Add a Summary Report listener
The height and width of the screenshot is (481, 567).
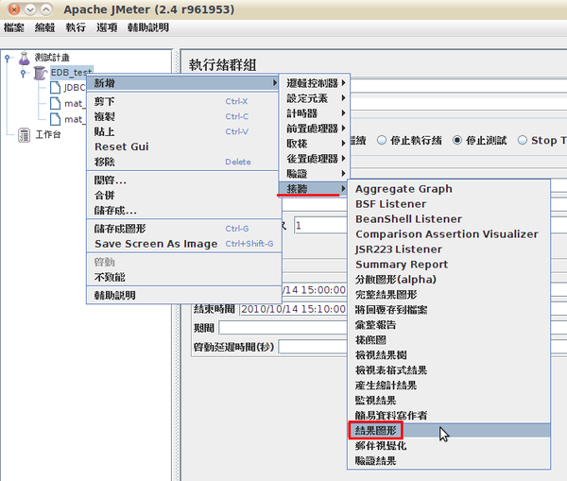(x=449, y=265)
